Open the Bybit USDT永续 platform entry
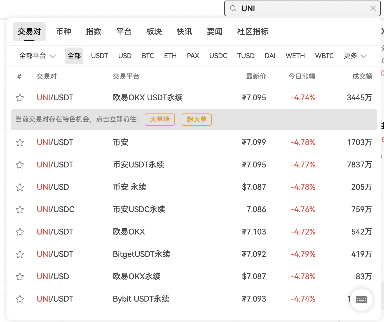The height and width of the screenshot is (322, 384). click(x=141, y=299)
